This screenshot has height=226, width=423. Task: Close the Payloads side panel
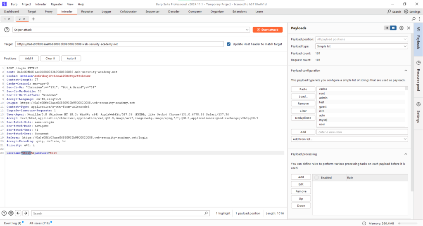(409, 28)
